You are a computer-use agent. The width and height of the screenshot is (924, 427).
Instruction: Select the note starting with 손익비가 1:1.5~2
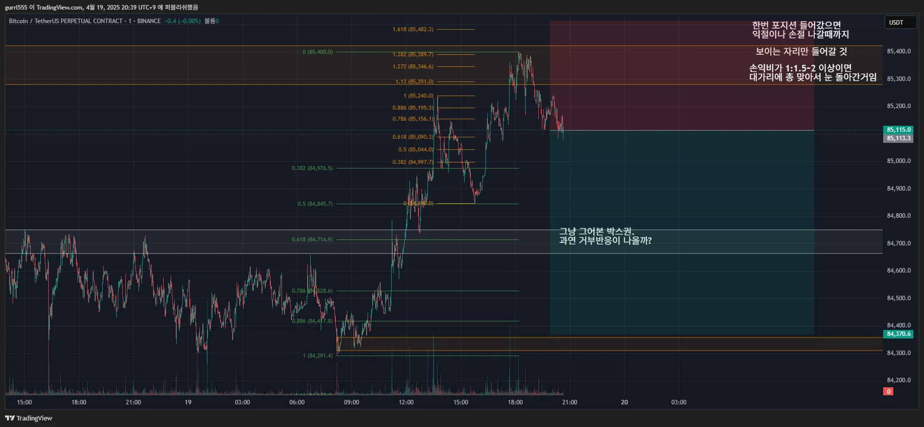click(813, 72)
